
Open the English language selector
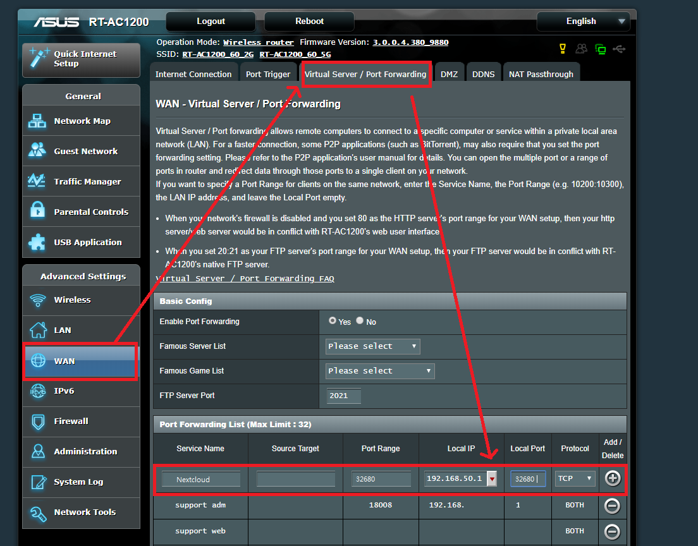pos(583,21)
